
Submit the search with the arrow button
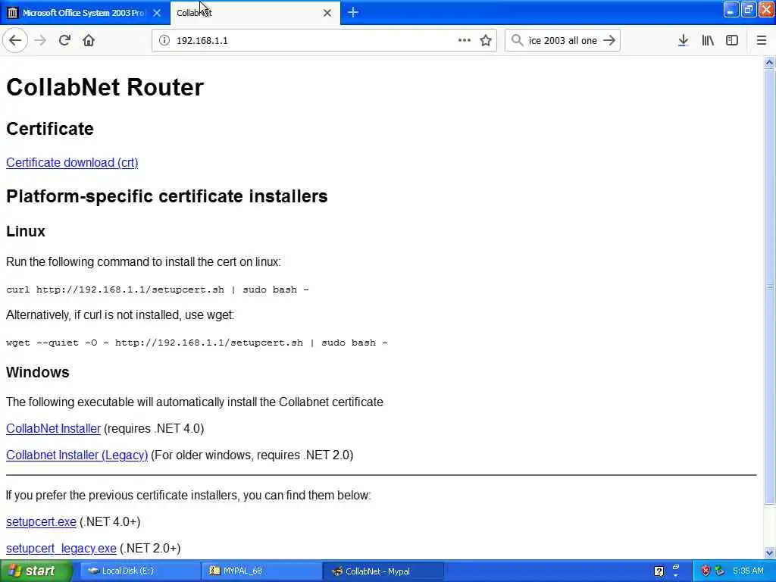[609, 41]
